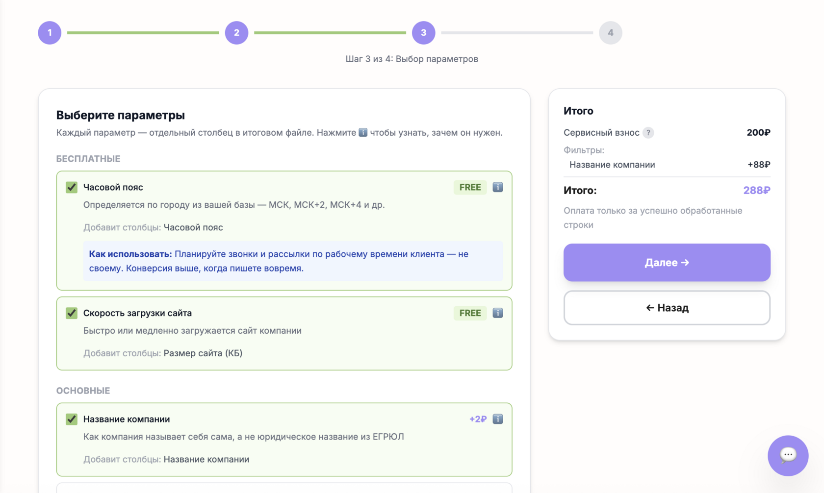The image size is (824, 493).
Task: Select step 3 circle in the stepper
Action: point(423,33)
